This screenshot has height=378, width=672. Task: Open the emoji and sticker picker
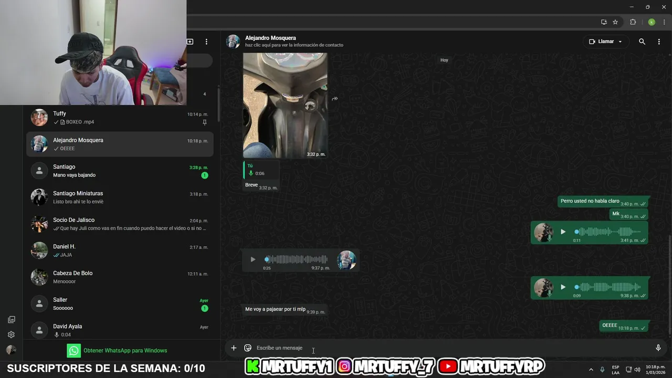tap(248, 348)
